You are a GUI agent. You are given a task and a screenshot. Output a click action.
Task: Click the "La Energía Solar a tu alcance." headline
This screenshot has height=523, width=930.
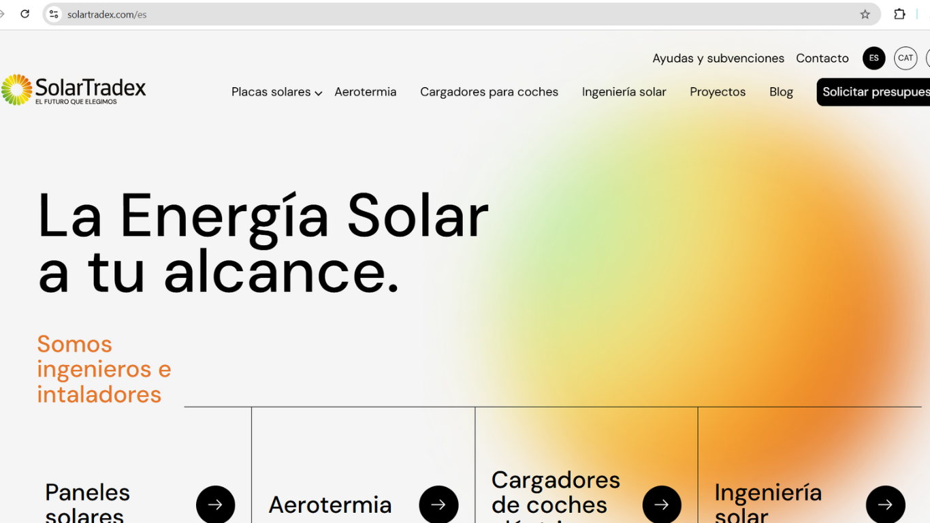pos(263,244)
